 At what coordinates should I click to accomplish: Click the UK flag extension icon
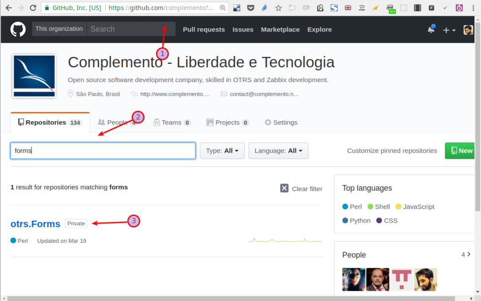point(348,8)
